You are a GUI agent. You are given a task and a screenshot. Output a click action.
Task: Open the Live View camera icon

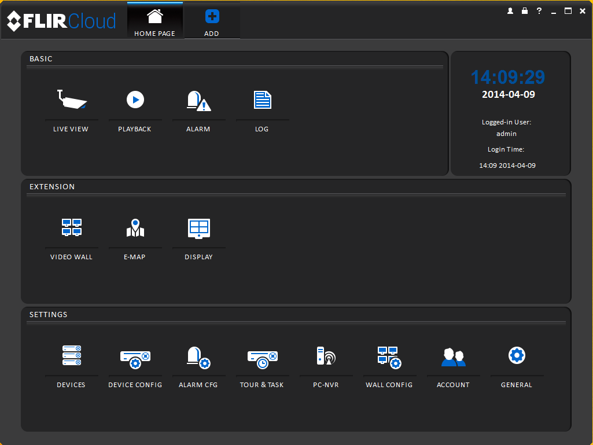tap(72, 100)
